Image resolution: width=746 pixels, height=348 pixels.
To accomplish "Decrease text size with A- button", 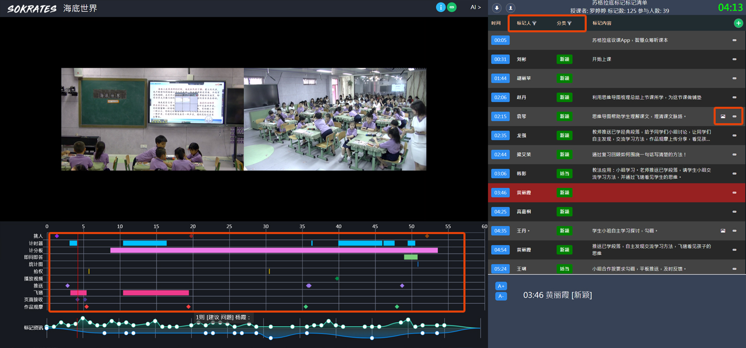I will click(501, 296).
